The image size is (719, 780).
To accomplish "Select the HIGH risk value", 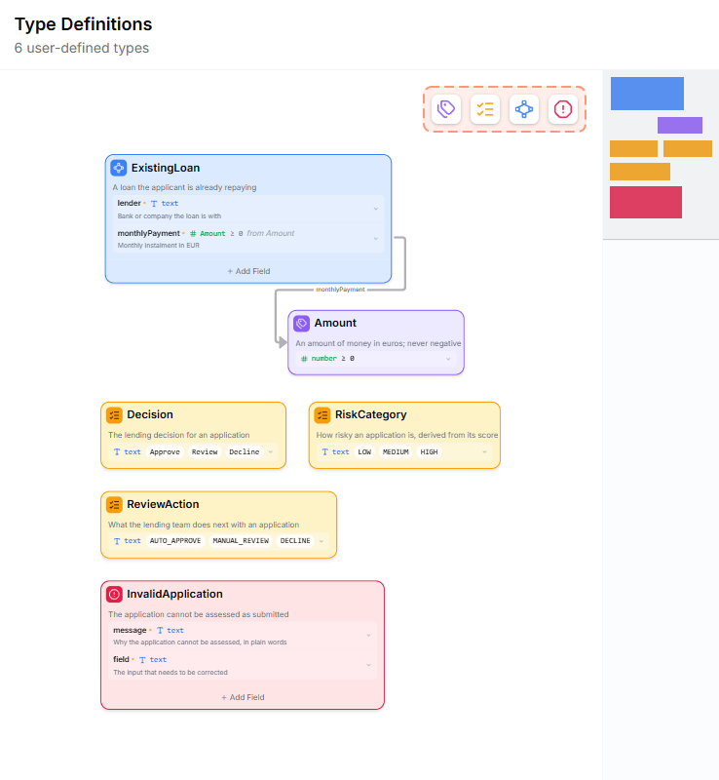I will tap(429, 451).
